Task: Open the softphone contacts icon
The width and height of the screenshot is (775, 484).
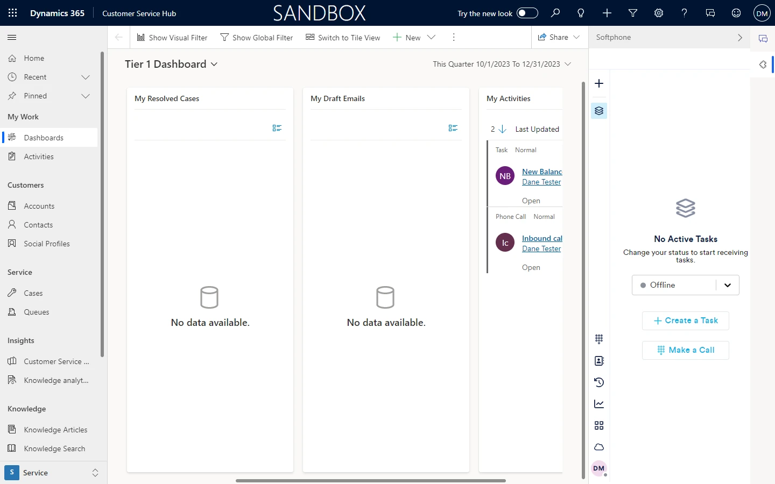Action: (599, 361)
